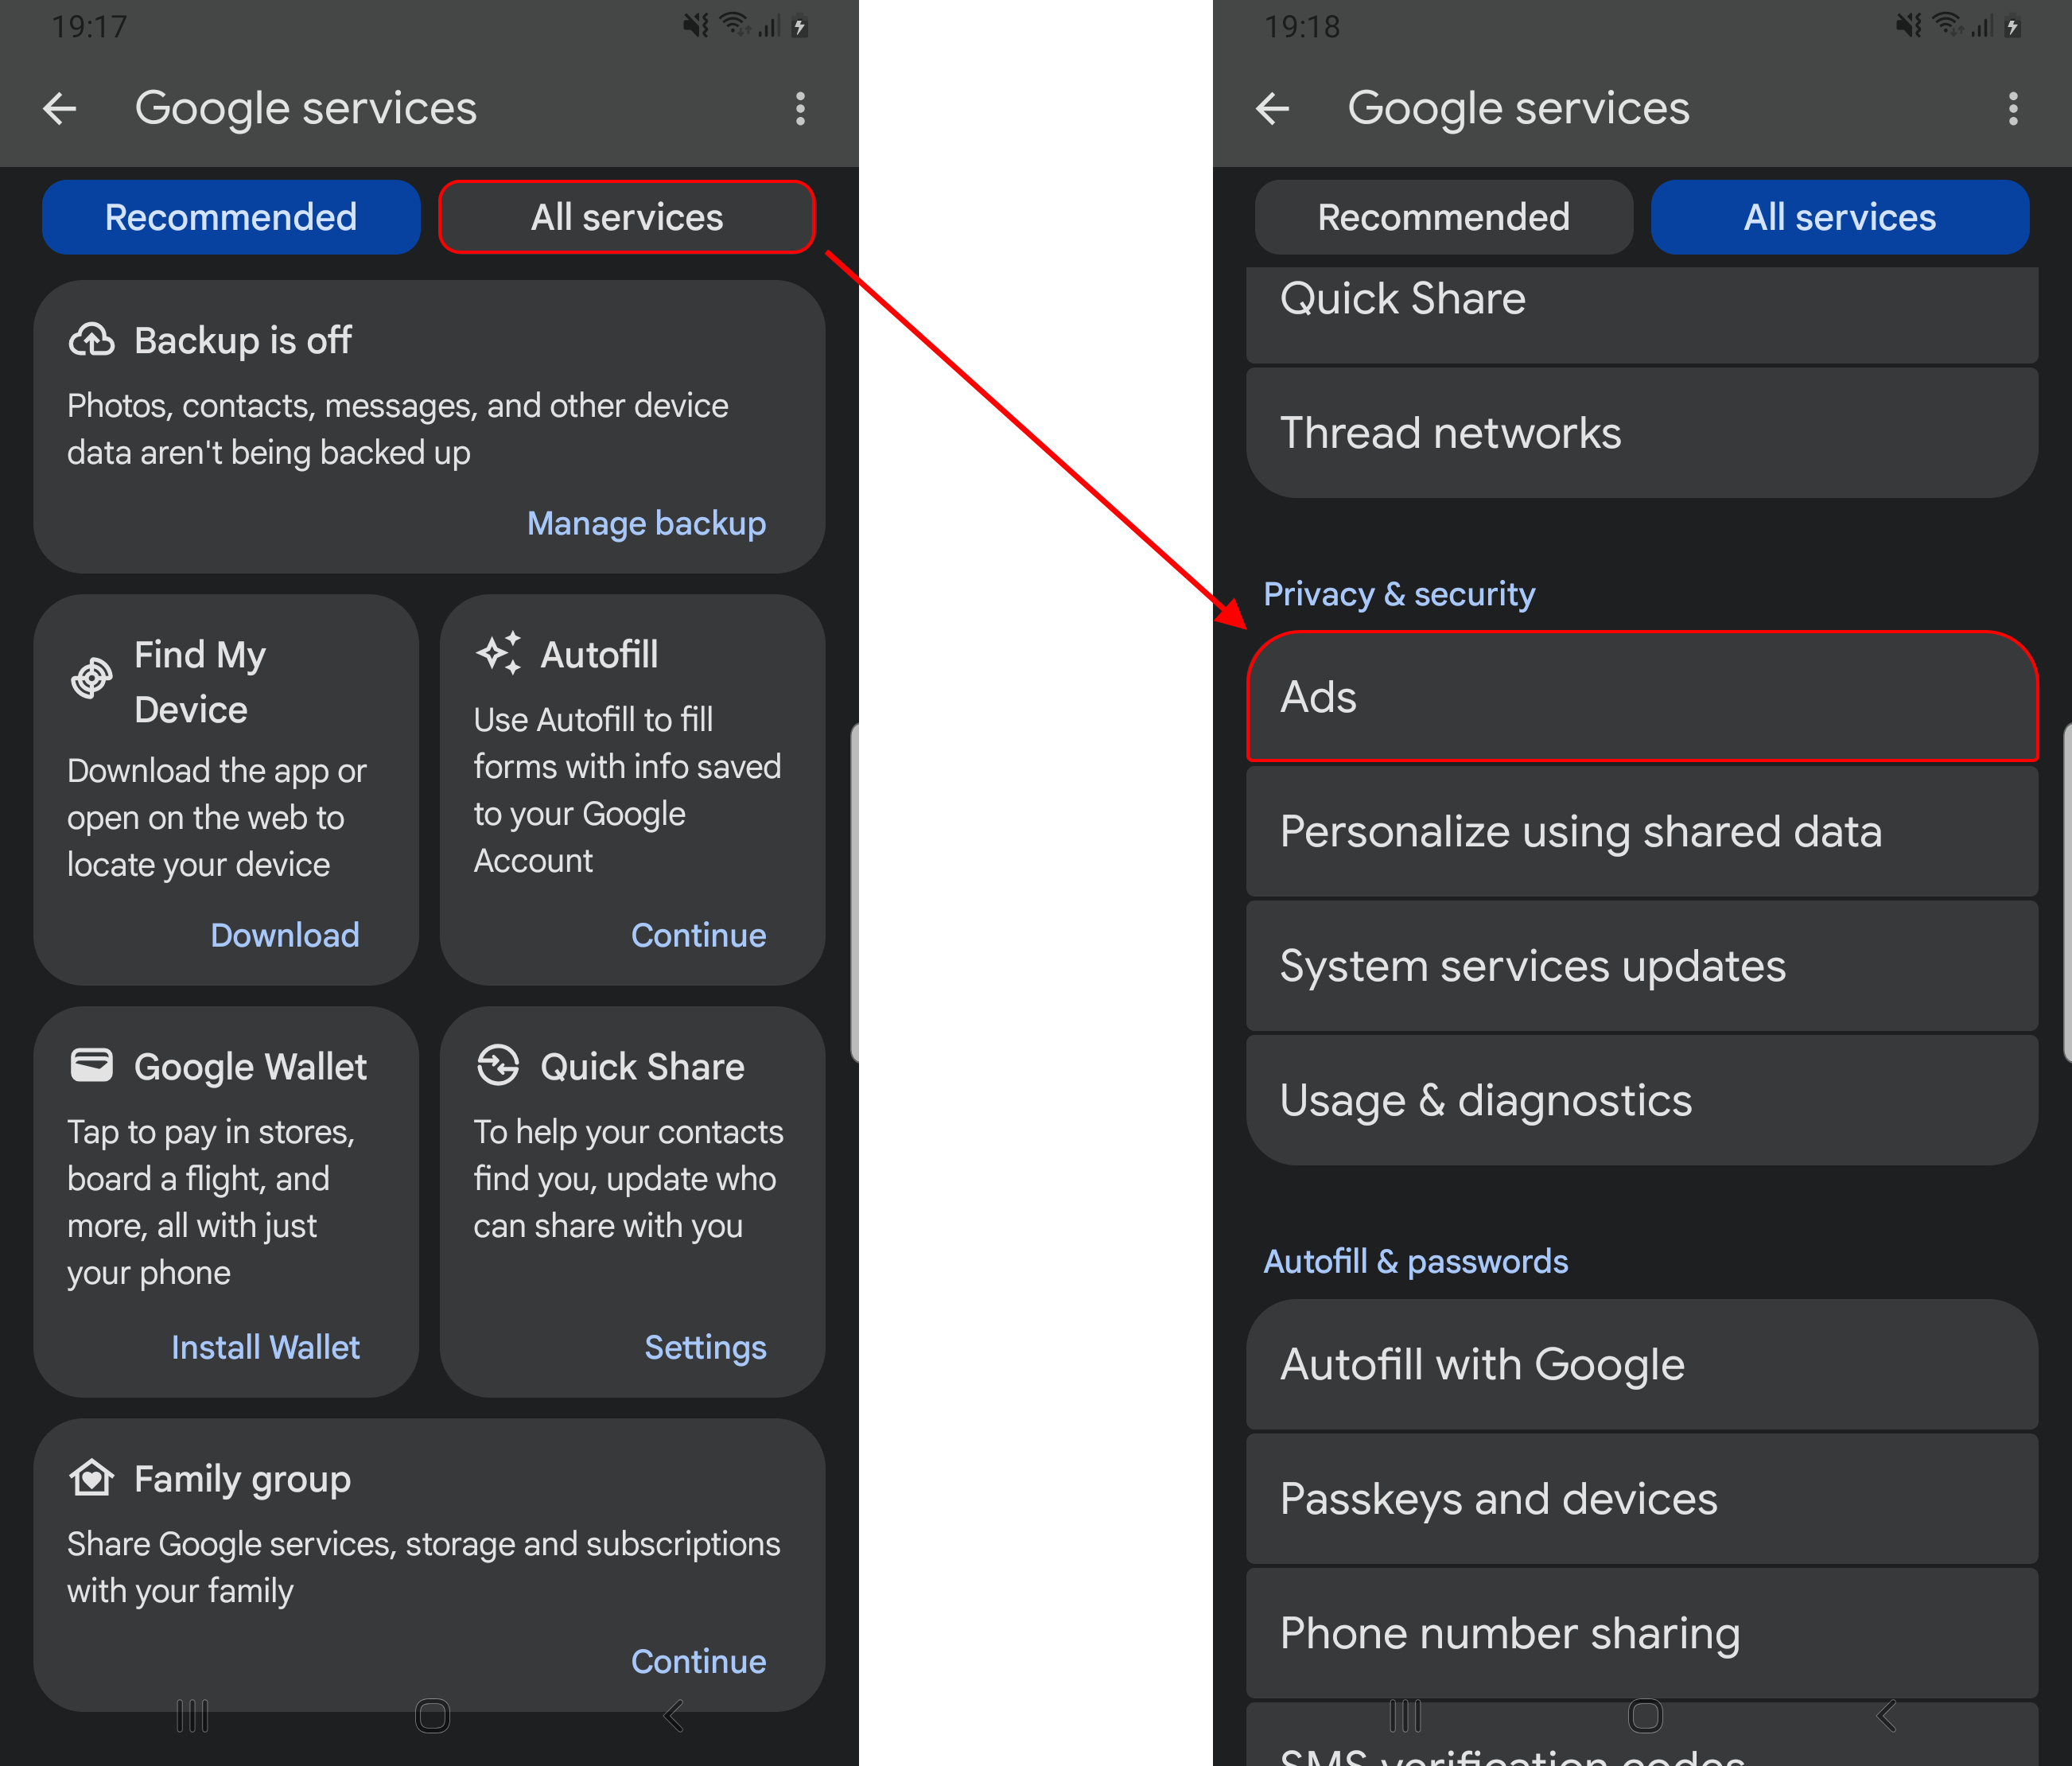Viewport: 2072px width, 1766px height.
Task: Tap the Privacy & security section header
Action: pyautogui.click(x=1399, y=594)
